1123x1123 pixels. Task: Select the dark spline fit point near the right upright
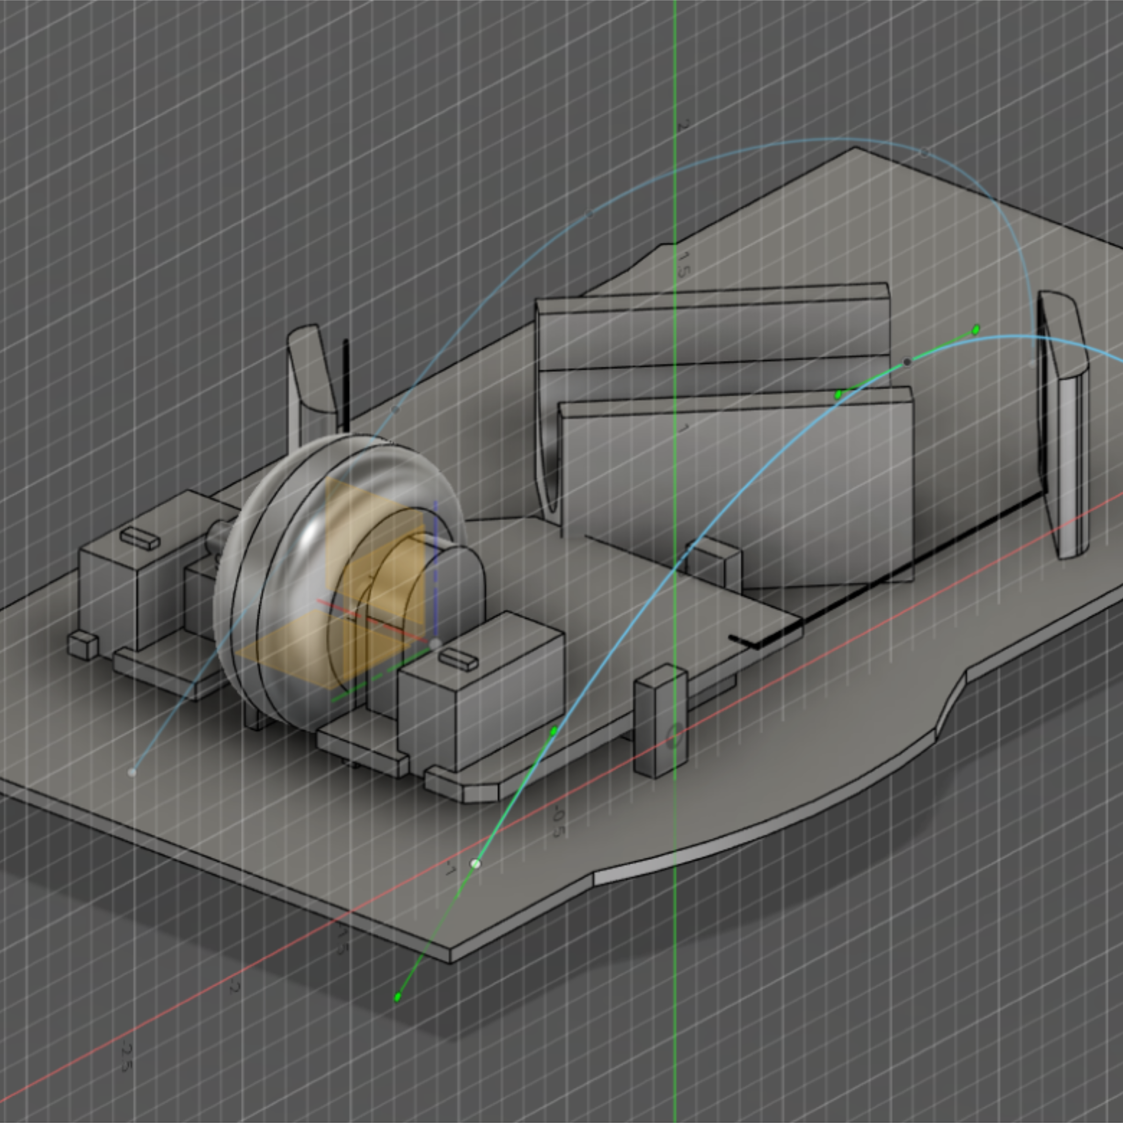point(907,362)
